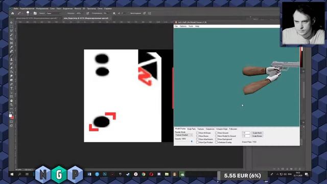Open Windows Start menu
Image resolution: width=327 pixels, height=184 pixels.
pyautogui.click(x=12, y=174)
